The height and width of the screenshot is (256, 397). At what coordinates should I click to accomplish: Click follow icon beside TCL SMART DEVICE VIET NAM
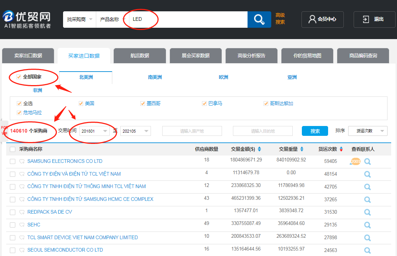point(22,237)
